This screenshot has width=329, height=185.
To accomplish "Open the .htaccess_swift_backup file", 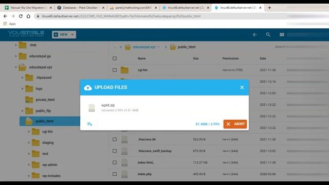I will click(x=155, y=151).
